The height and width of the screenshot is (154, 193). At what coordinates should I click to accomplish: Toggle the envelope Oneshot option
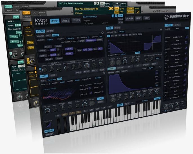coord(124,71)
